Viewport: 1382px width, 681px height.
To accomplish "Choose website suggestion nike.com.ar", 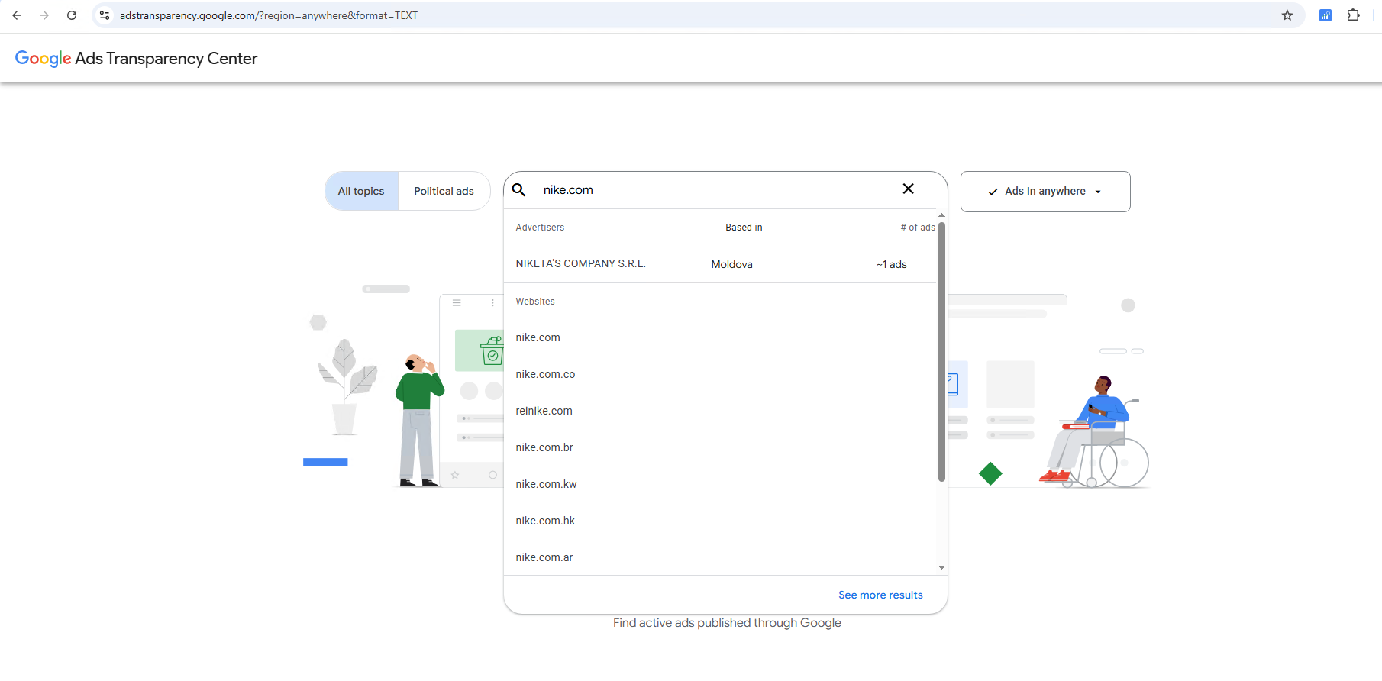I will tap(720, 557).
